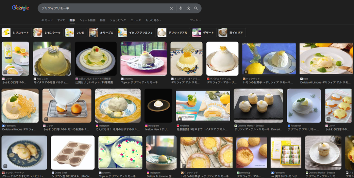Select the AI モード tab

coord(47,20)
